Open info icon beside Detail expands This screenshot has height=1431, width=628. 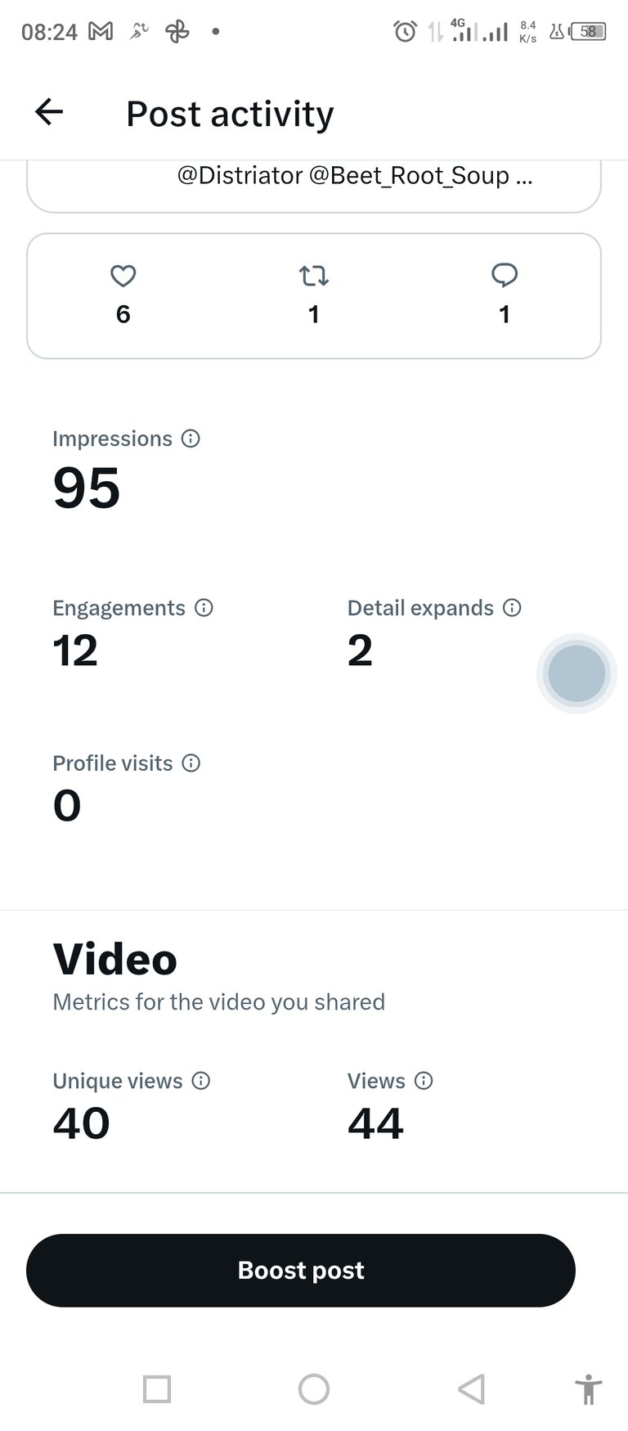point(512,608)
